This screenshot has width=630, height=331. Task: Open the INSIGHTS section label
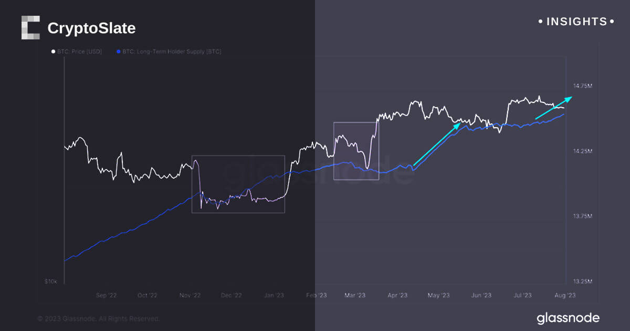pos(576,22)
